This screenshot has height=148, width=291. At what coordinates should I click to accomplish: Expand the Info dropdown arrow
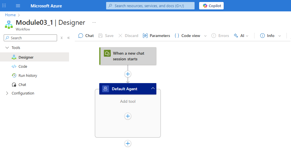pos(280,36)
